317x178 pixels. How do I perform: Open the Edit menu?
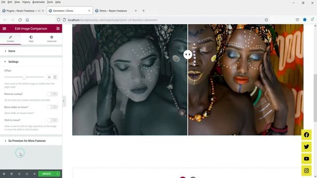[10, 2]
